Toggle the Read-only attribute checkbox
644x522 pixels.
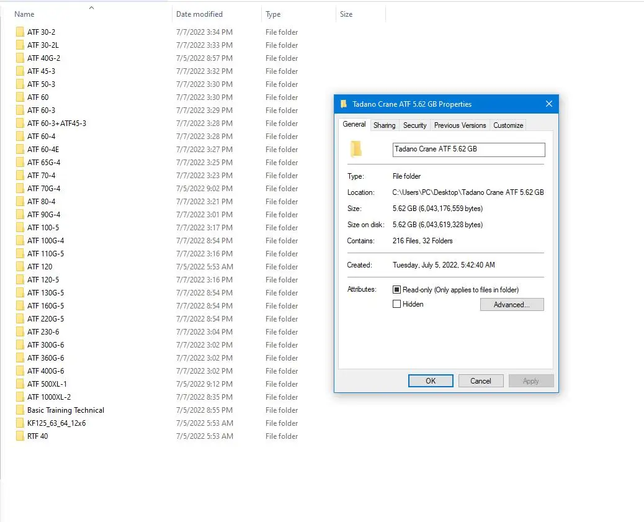pyautogui.click(x=396, y=290)
